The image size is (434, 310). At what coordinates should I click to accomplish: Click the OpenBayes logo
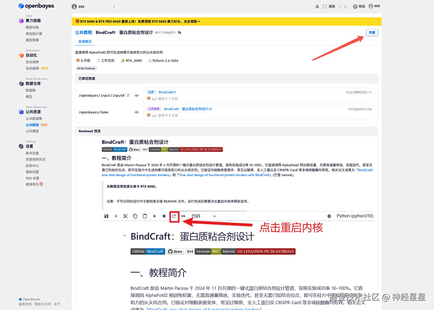click(x=36, y=6)
